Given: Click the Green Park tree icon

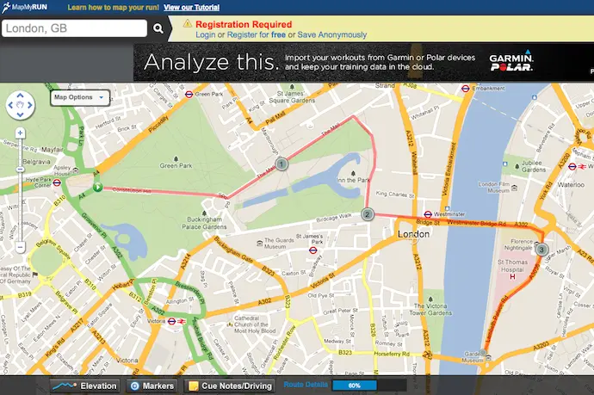Looking at the screenshot, I should [x=176, y=158].
